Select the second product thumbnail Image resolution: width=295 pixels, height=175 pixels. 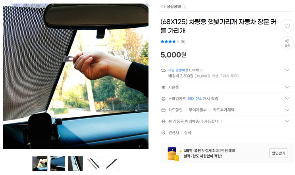coord(58,163)
